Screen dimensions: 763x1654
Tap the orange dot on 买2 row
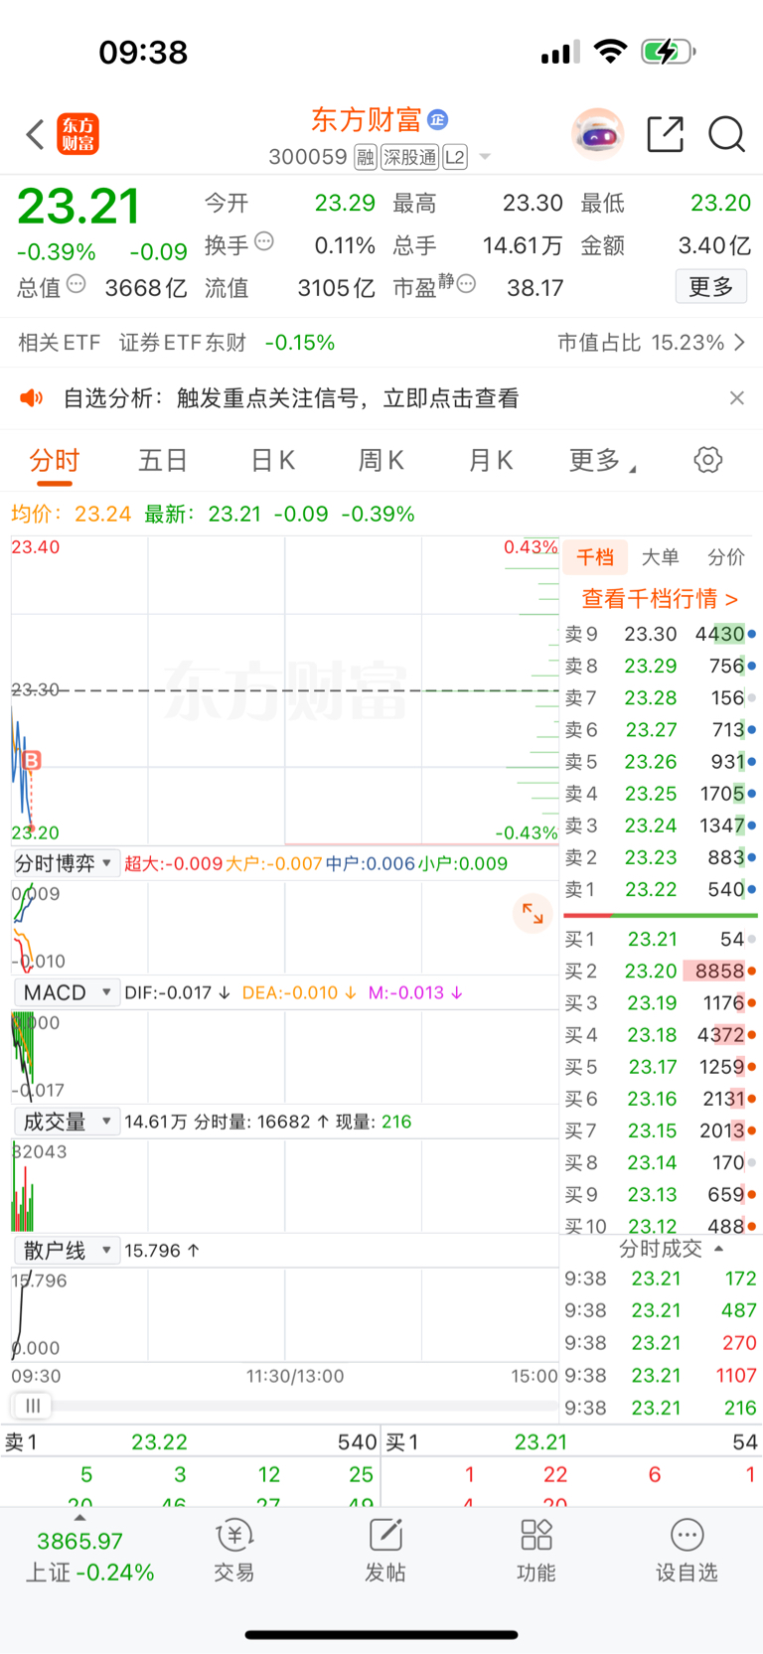[x=752, y=971]
